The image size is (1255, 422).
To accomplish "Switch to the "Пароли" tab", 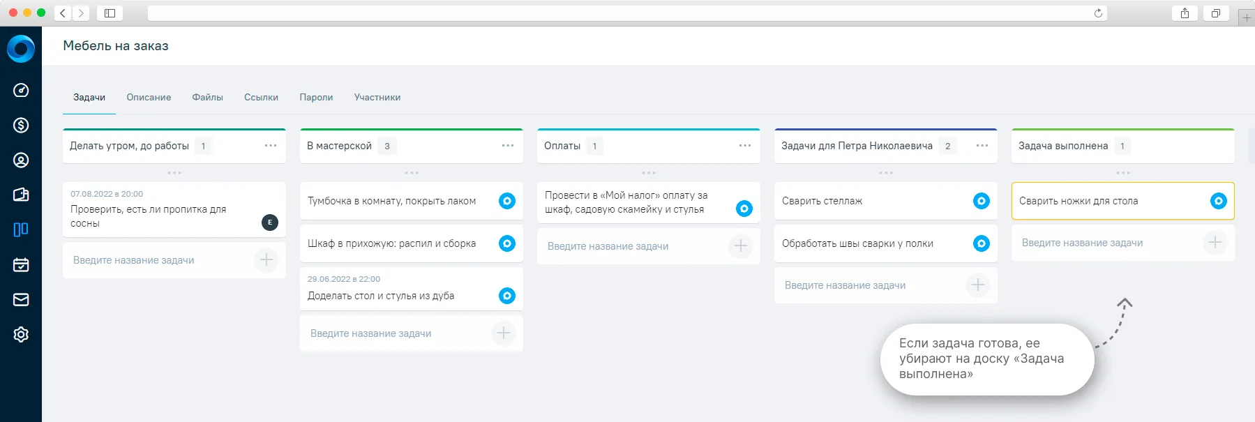I will (316, 98).
